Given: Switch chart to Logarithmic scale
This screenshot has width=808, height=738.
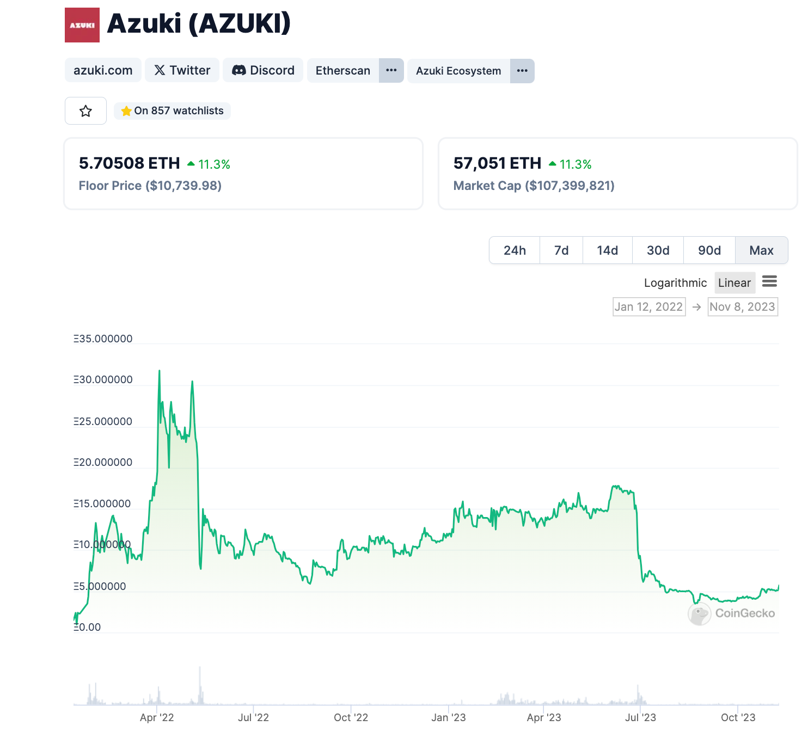Looking at the screenshot, I should click(x=675, y=283).
